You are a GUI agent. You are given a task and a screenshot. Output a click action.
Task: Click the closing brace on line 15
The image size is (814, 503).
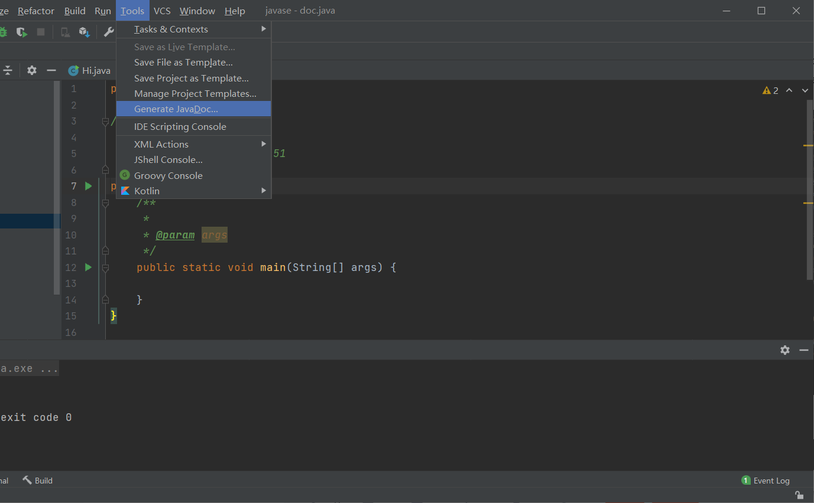114,316
